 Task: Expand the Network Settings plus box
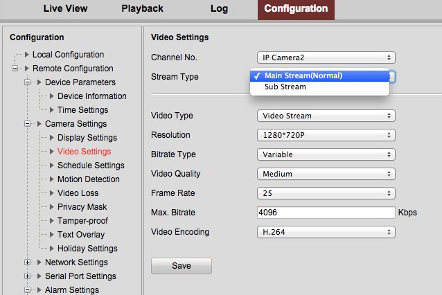tap(27, 262)
